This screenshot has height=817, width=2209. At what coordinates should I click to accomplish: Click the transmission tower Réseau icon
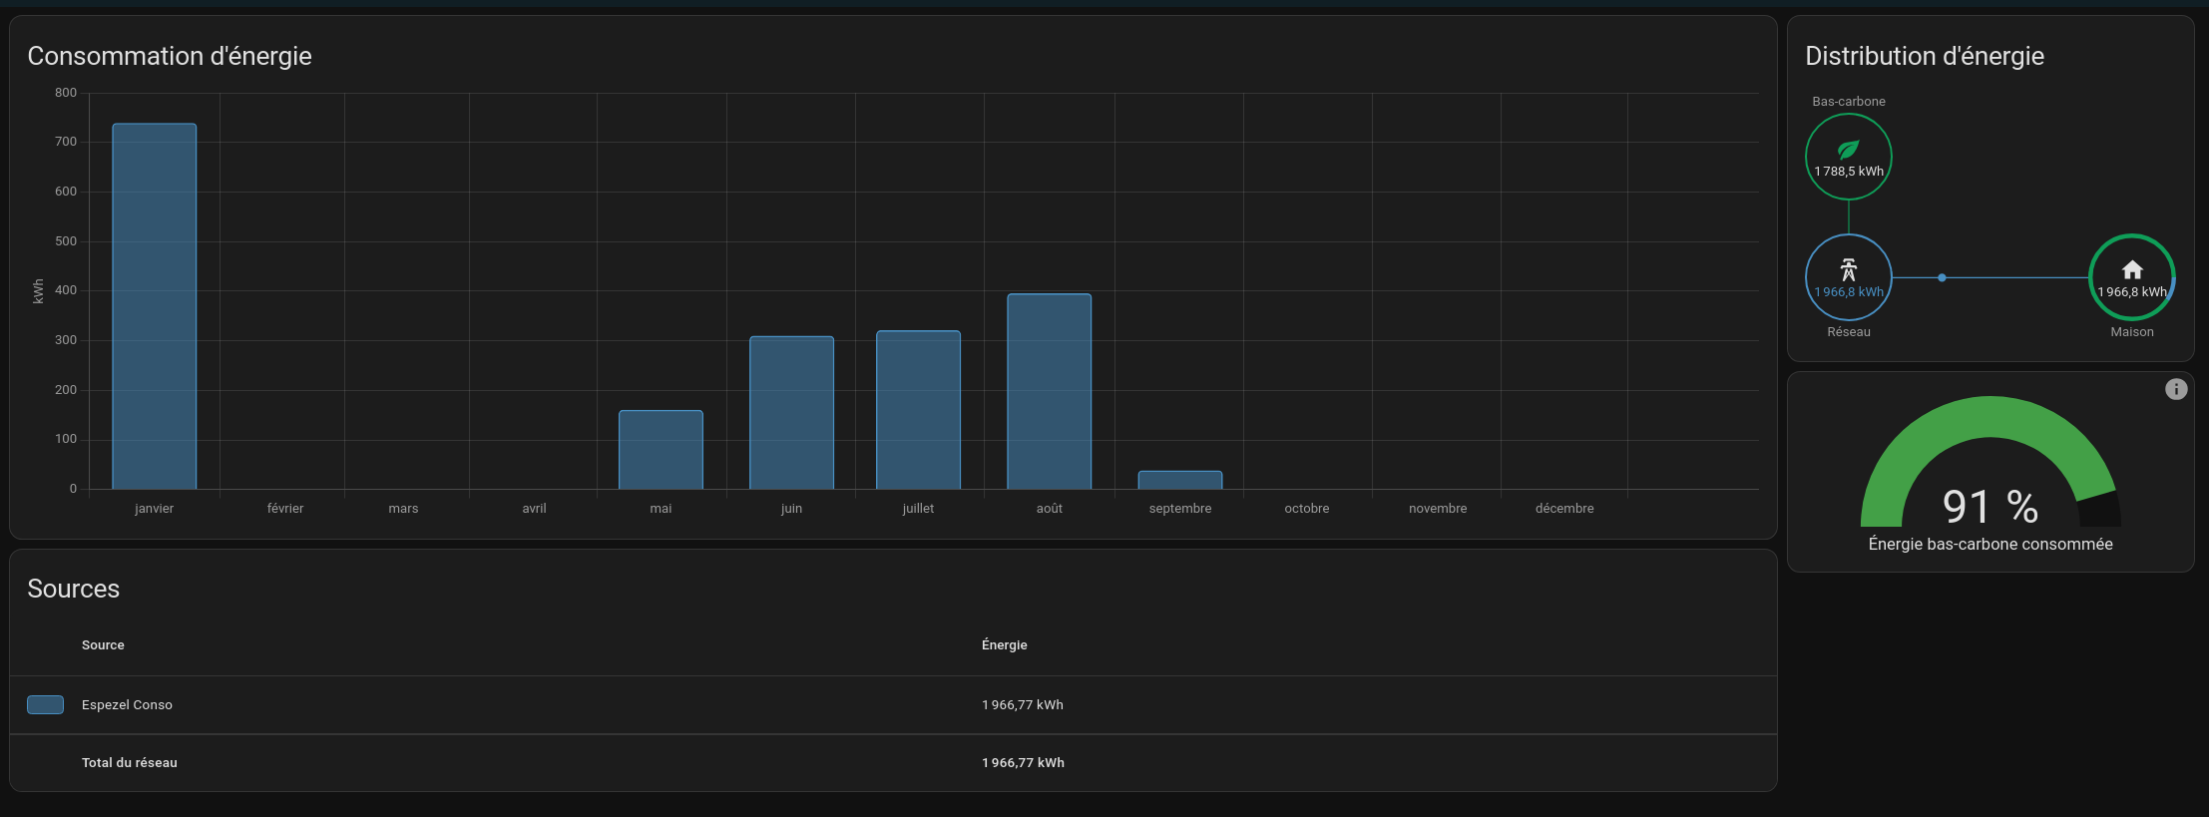1849,269
